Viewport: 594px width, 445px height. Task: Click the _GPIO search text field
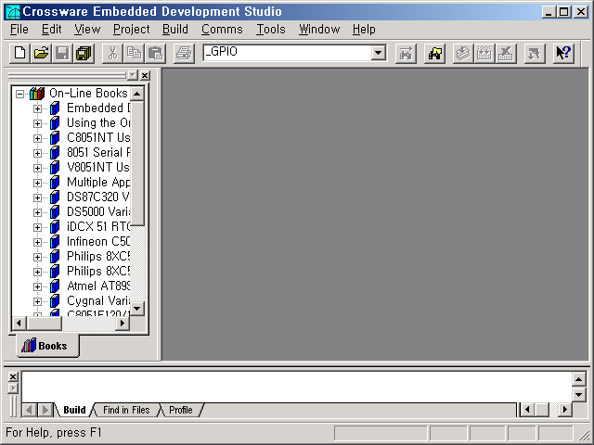287,53
